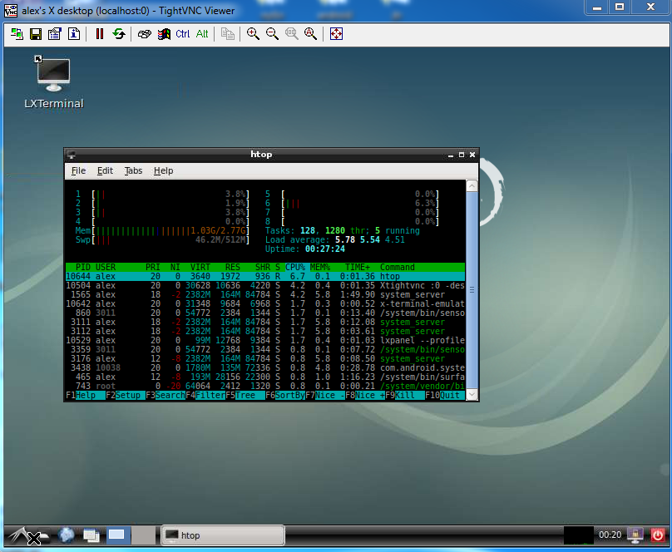The height and width of the screenshot is (552, 672).
Task: Select the com.android.syste process row
Action: click(x=265, y=367)
